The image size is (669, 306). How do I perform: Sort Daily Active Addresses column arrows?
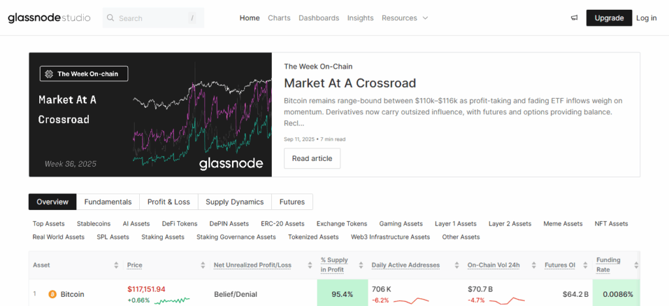(x=457, y=265)
